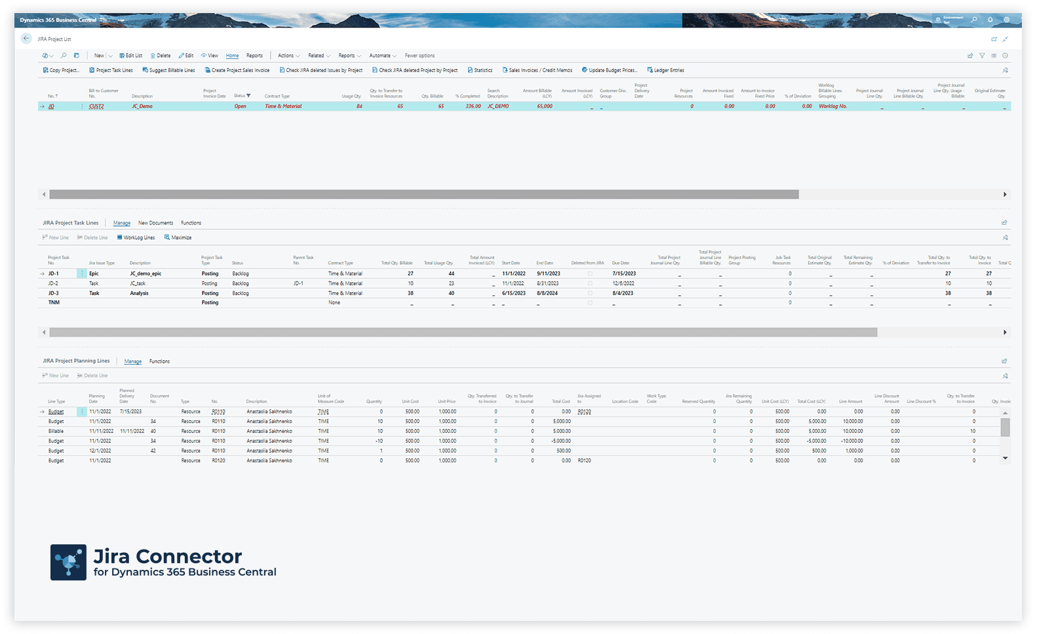Sort by the No. column header
The image size is (1037, 634).
coord(52,96)
